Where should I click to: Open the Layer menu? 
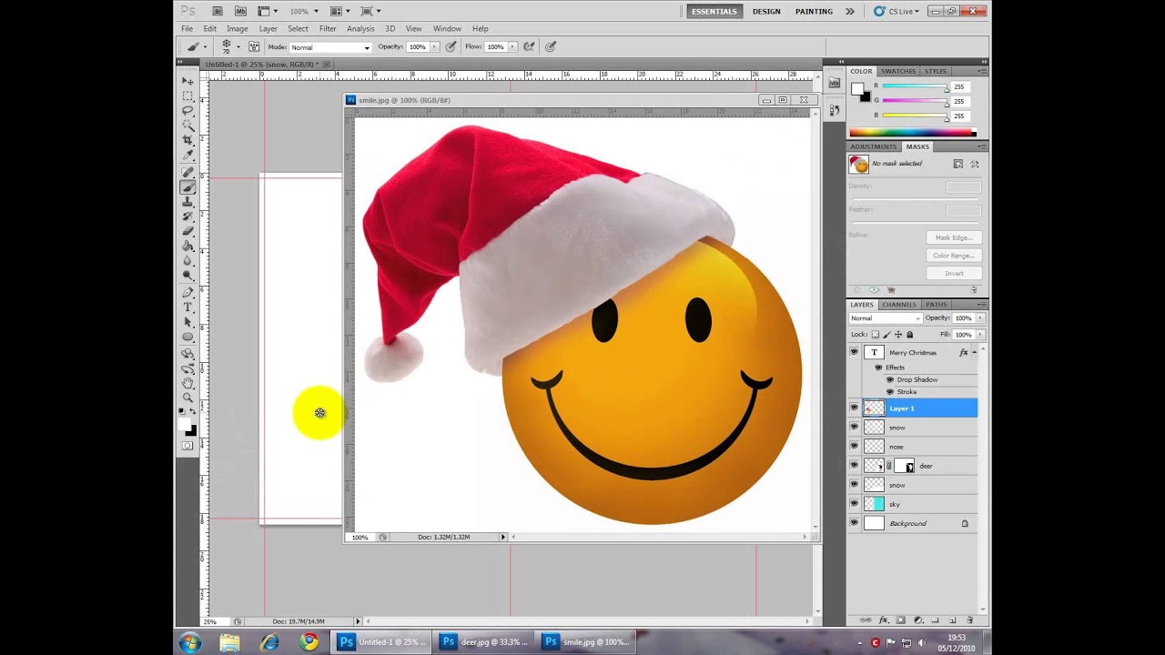(x=268, y=28)
